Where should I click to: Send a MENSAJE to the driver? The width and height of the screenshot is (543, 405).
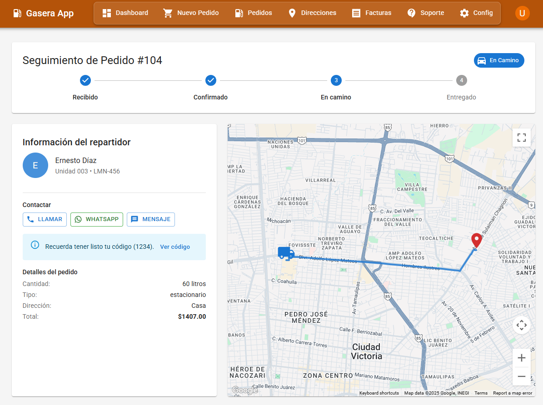click(151, 219)
